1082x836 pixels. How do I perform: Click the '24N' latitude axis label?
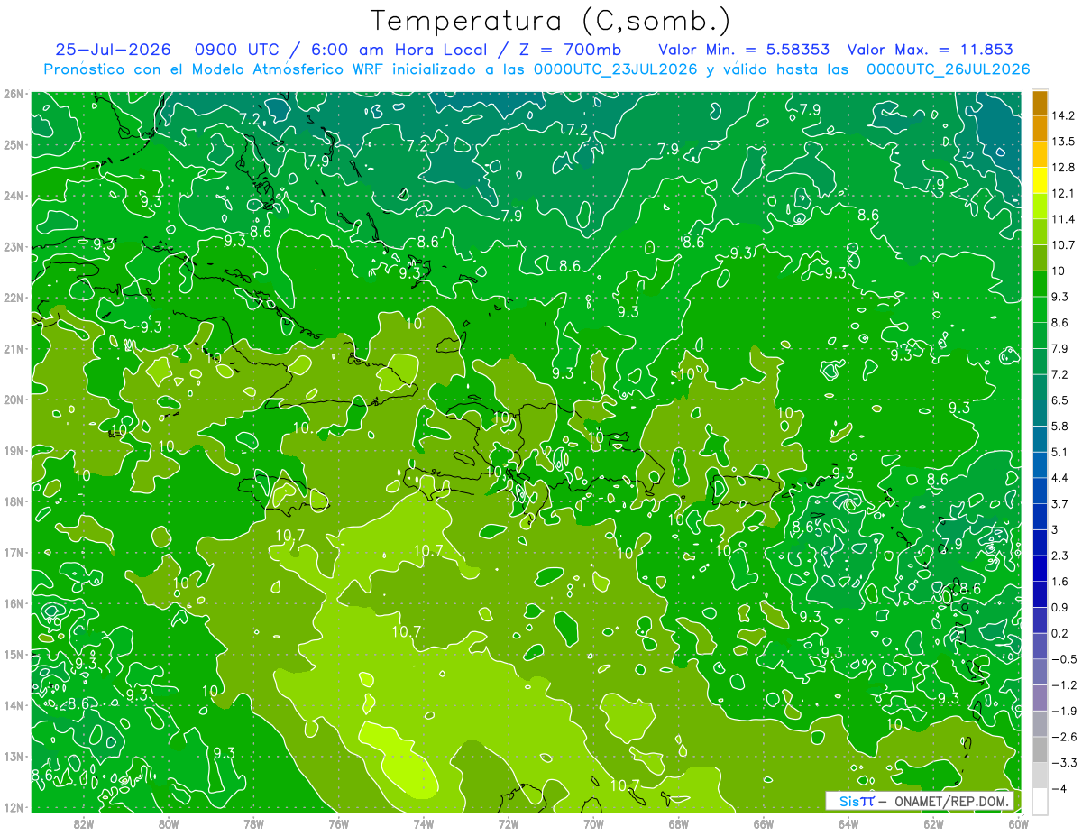tap(14, 195)
